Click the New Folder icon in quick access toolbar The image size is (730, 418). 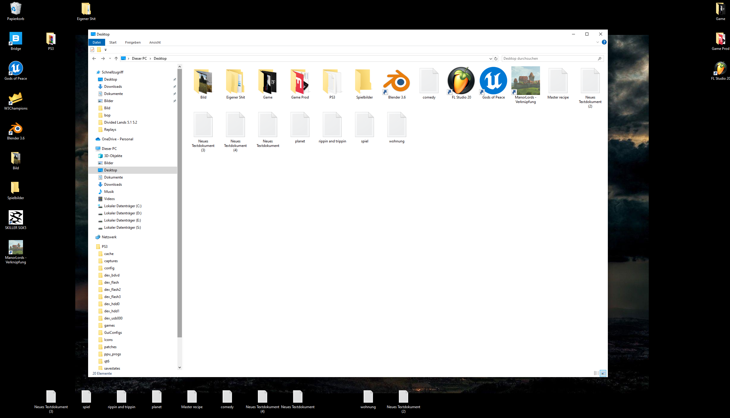(99, 50)
